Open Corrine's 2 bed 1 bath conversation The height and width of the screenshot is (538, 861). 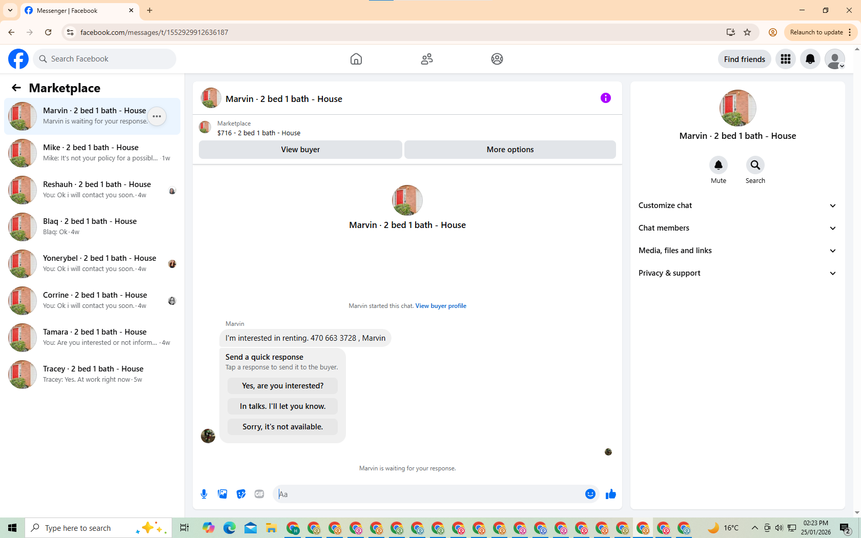[92, 301]
